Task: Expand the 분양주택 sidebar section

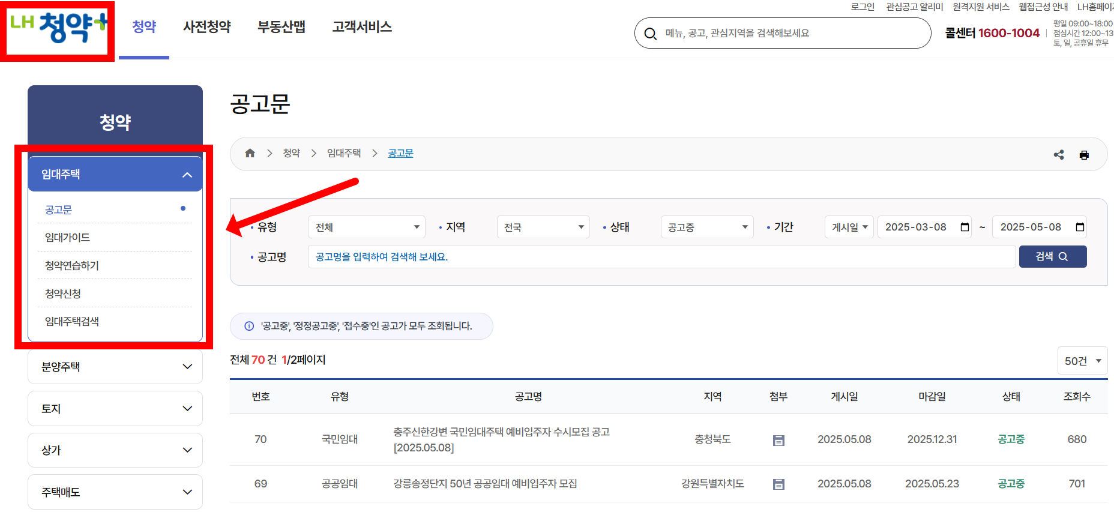Action: 115,367
